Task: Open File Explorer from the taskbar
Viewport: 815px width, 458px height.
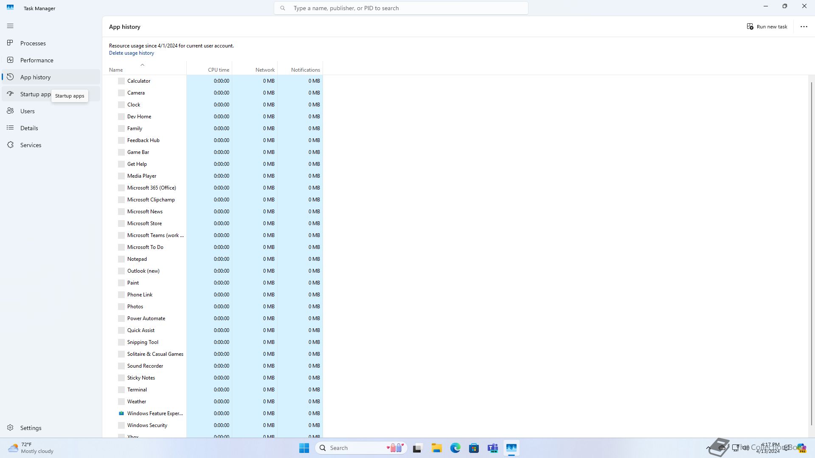Action: click(437, 448)
